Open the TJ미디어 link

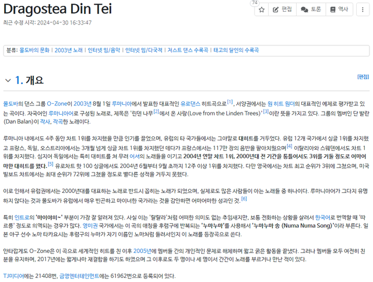pyautogui.click(x=13, y=276)
